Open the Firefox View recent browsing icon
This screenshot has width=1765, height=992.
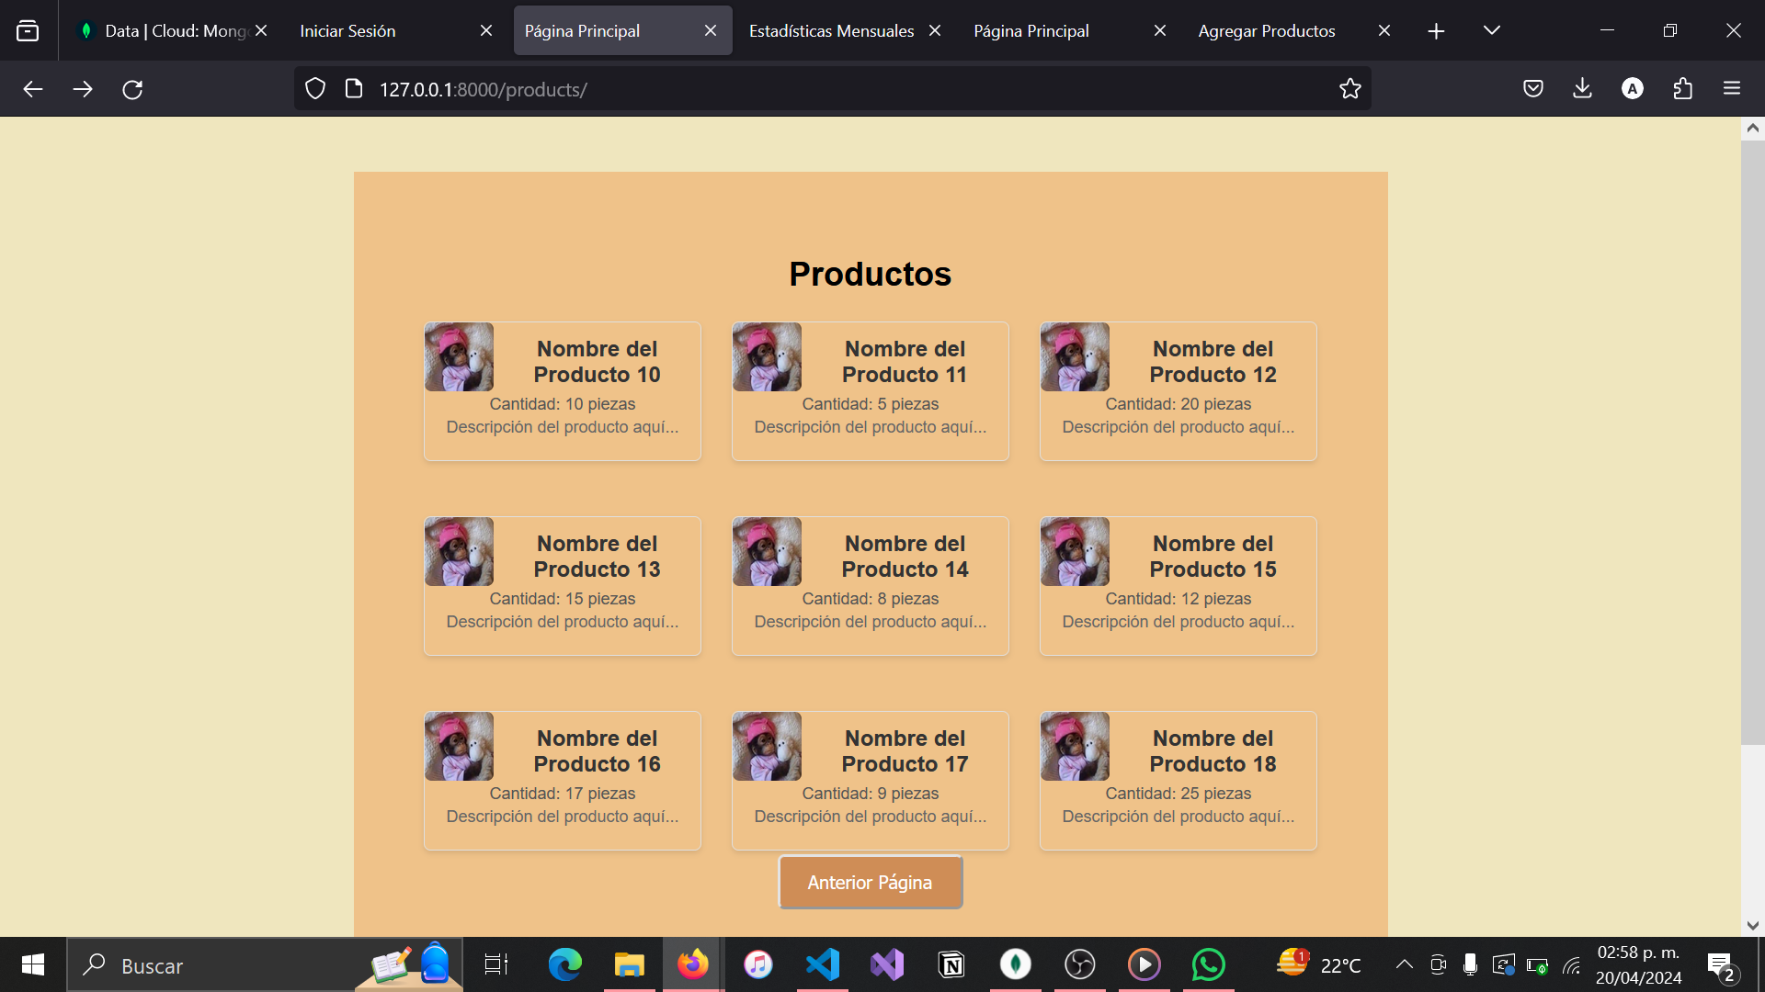click(28, 30)
